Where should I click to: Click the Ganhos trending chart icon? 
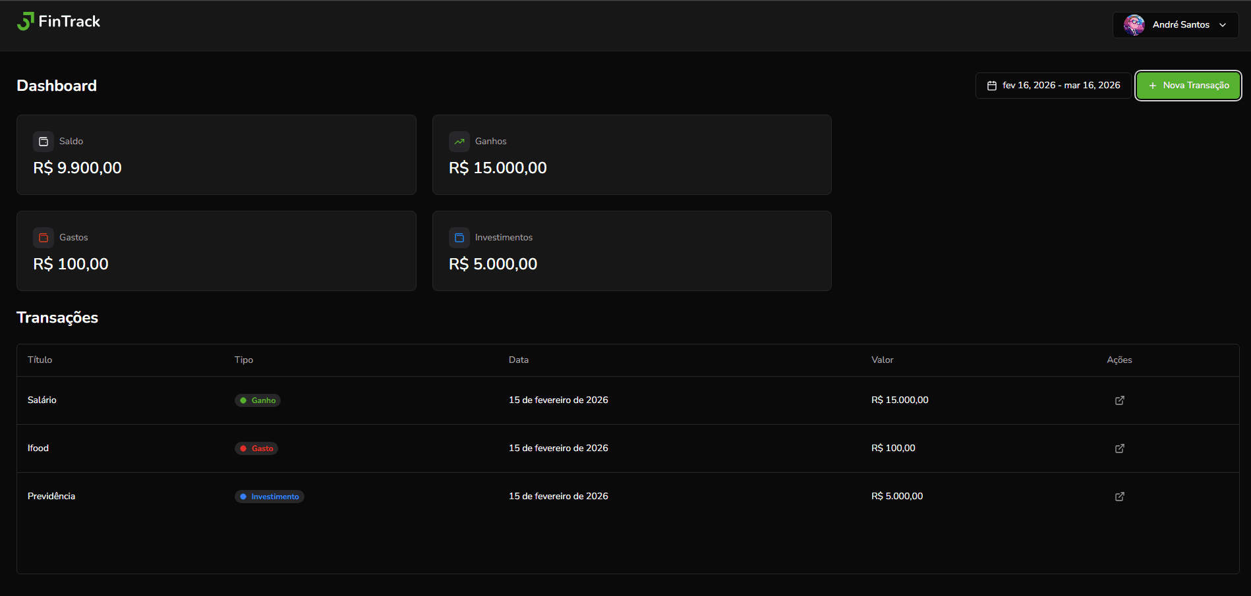click(x=459, y=141)
